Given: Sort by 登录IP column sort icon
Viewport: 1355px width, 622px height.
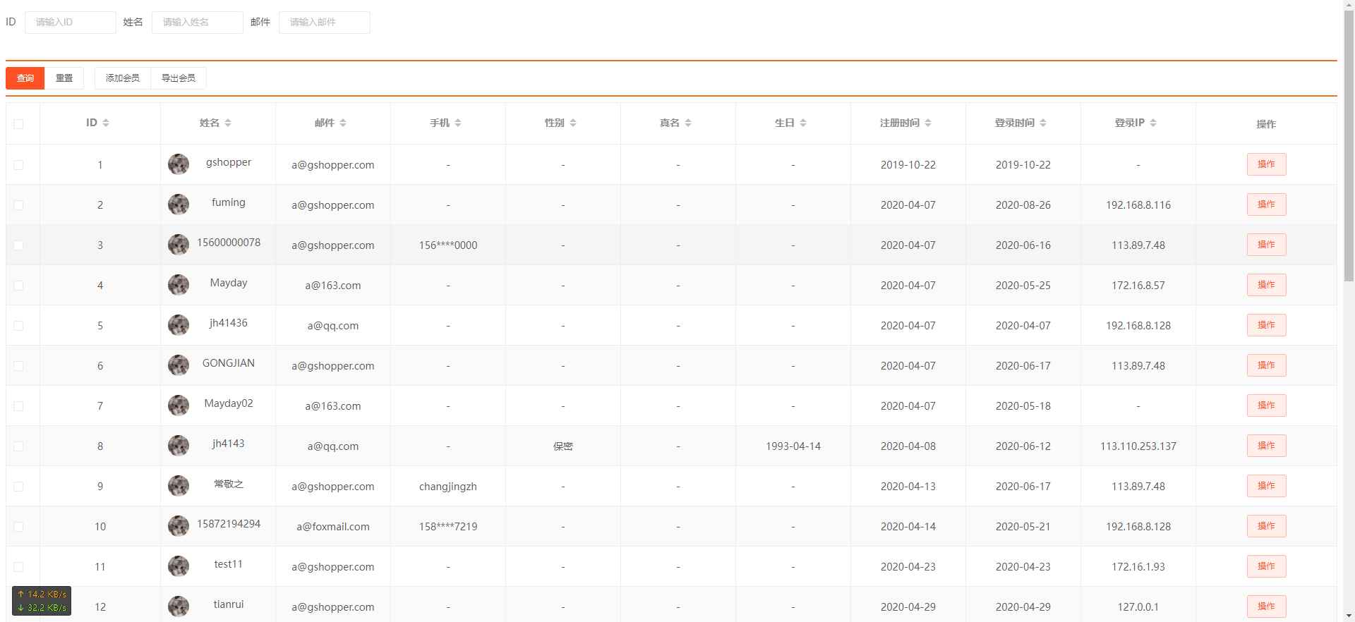Looking at the screenshot, I should [1153, 123].
